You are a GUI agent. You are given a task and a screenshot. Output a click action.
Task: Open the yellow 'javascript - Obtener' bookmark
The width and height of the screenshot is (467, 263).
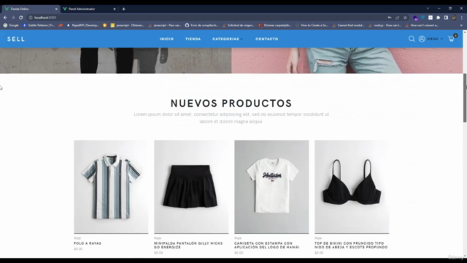128,26
